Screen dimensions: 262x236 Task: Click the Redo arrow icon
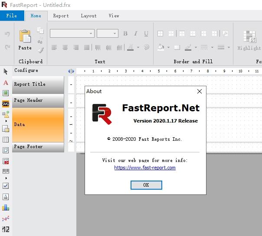(x=7, y=47)
